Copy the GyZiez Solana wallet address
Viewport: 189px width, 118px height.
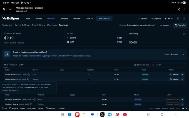[28, 79]
